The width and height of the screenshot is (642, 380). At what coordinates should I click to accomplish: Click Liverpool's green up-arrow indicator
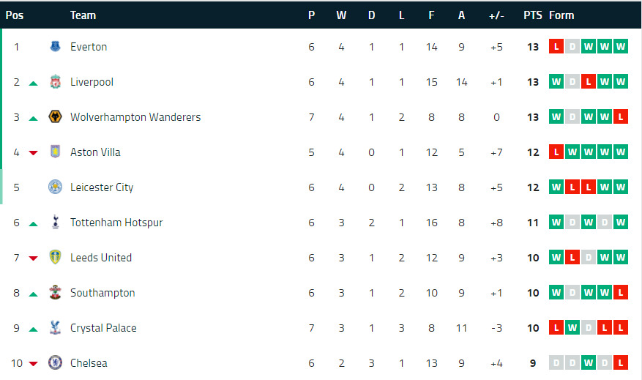[x=33, y=83]
